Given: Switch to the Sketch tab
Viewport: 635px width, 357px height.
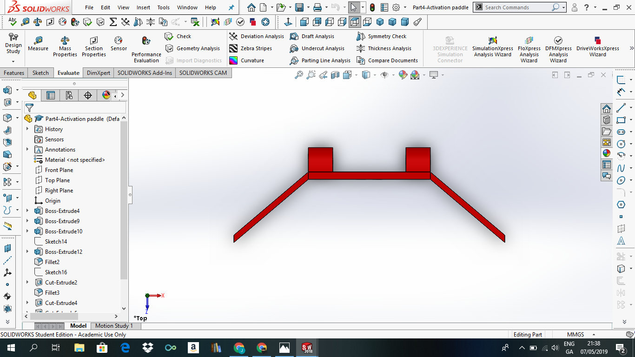Looking at the screenshot, I should [40, 73].
